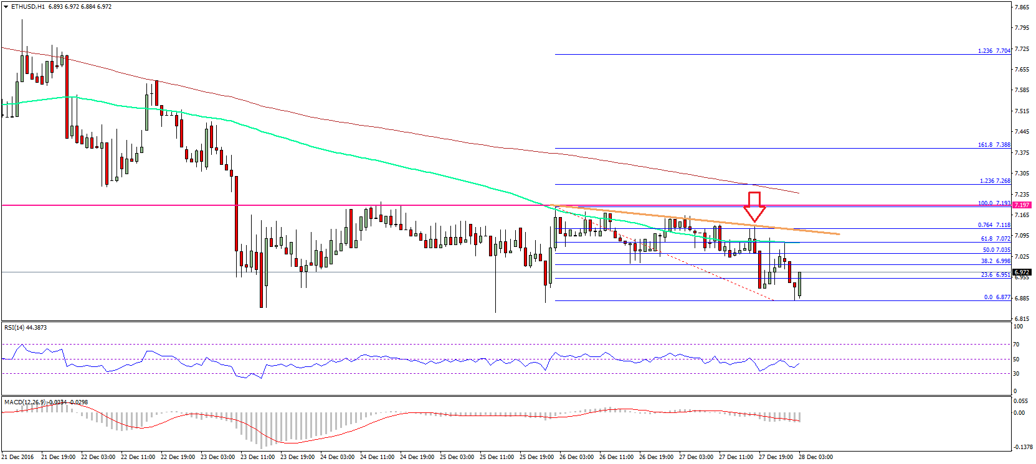Click the RSI scale value 70
Image resolution: width=1036 pixels, height=464 pixels.
tap(1016, 345)
